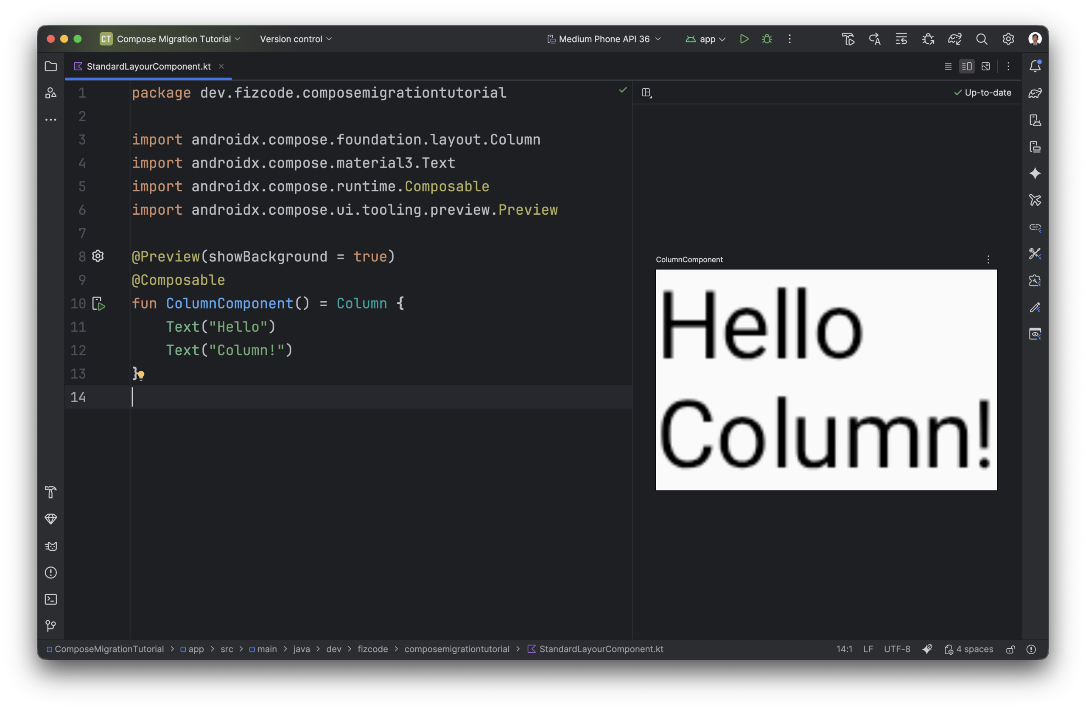Show more tool windows ellipsis in left sidebar

click(50, 120)
